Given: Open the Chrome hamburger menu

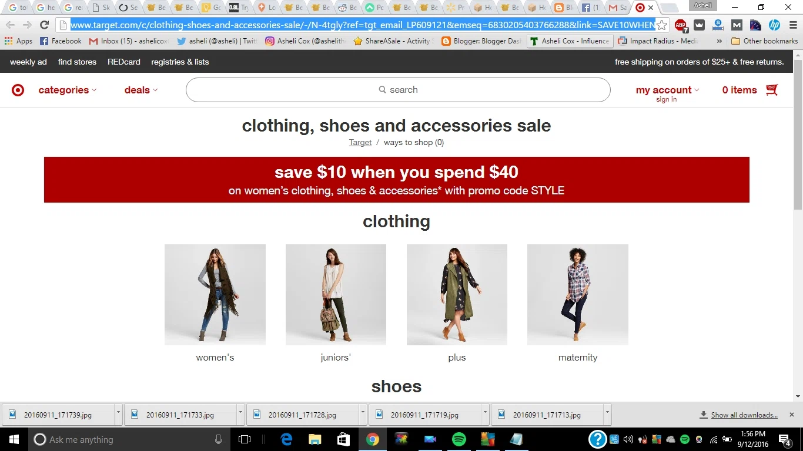Looking at the screenshot, I should 791,25.
